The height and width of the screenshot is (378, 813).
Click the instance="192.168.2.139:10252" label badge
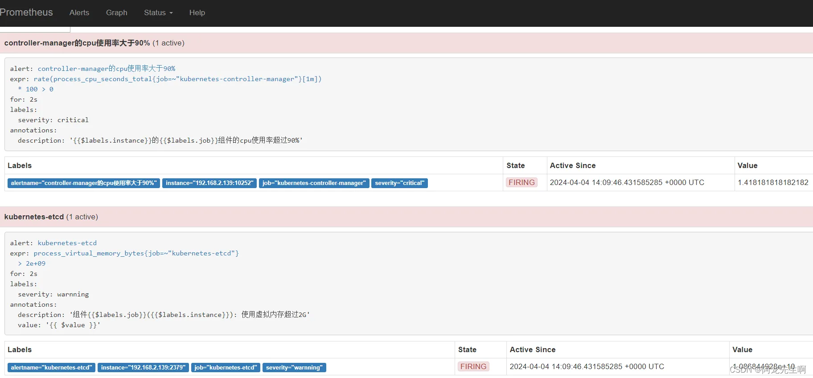209,183
